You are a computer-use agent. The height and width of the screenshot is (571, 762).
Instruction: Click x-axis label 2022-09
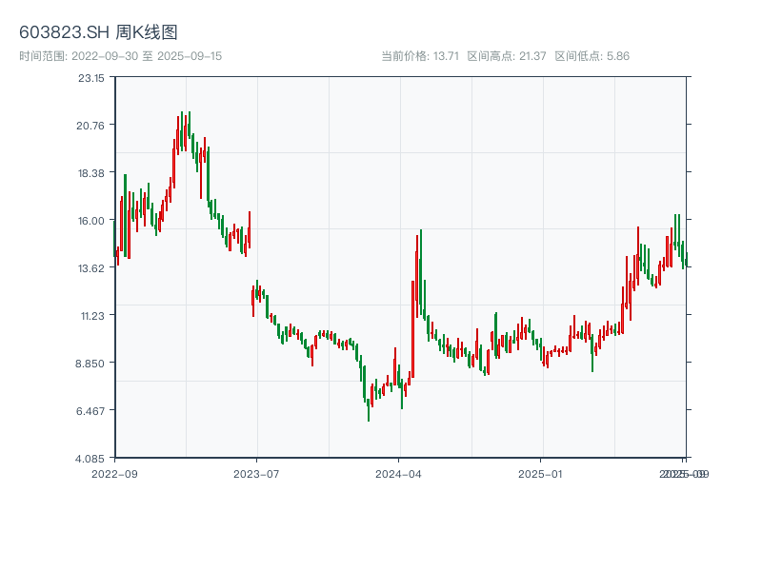pyautogui.click(x=114, y=474)
